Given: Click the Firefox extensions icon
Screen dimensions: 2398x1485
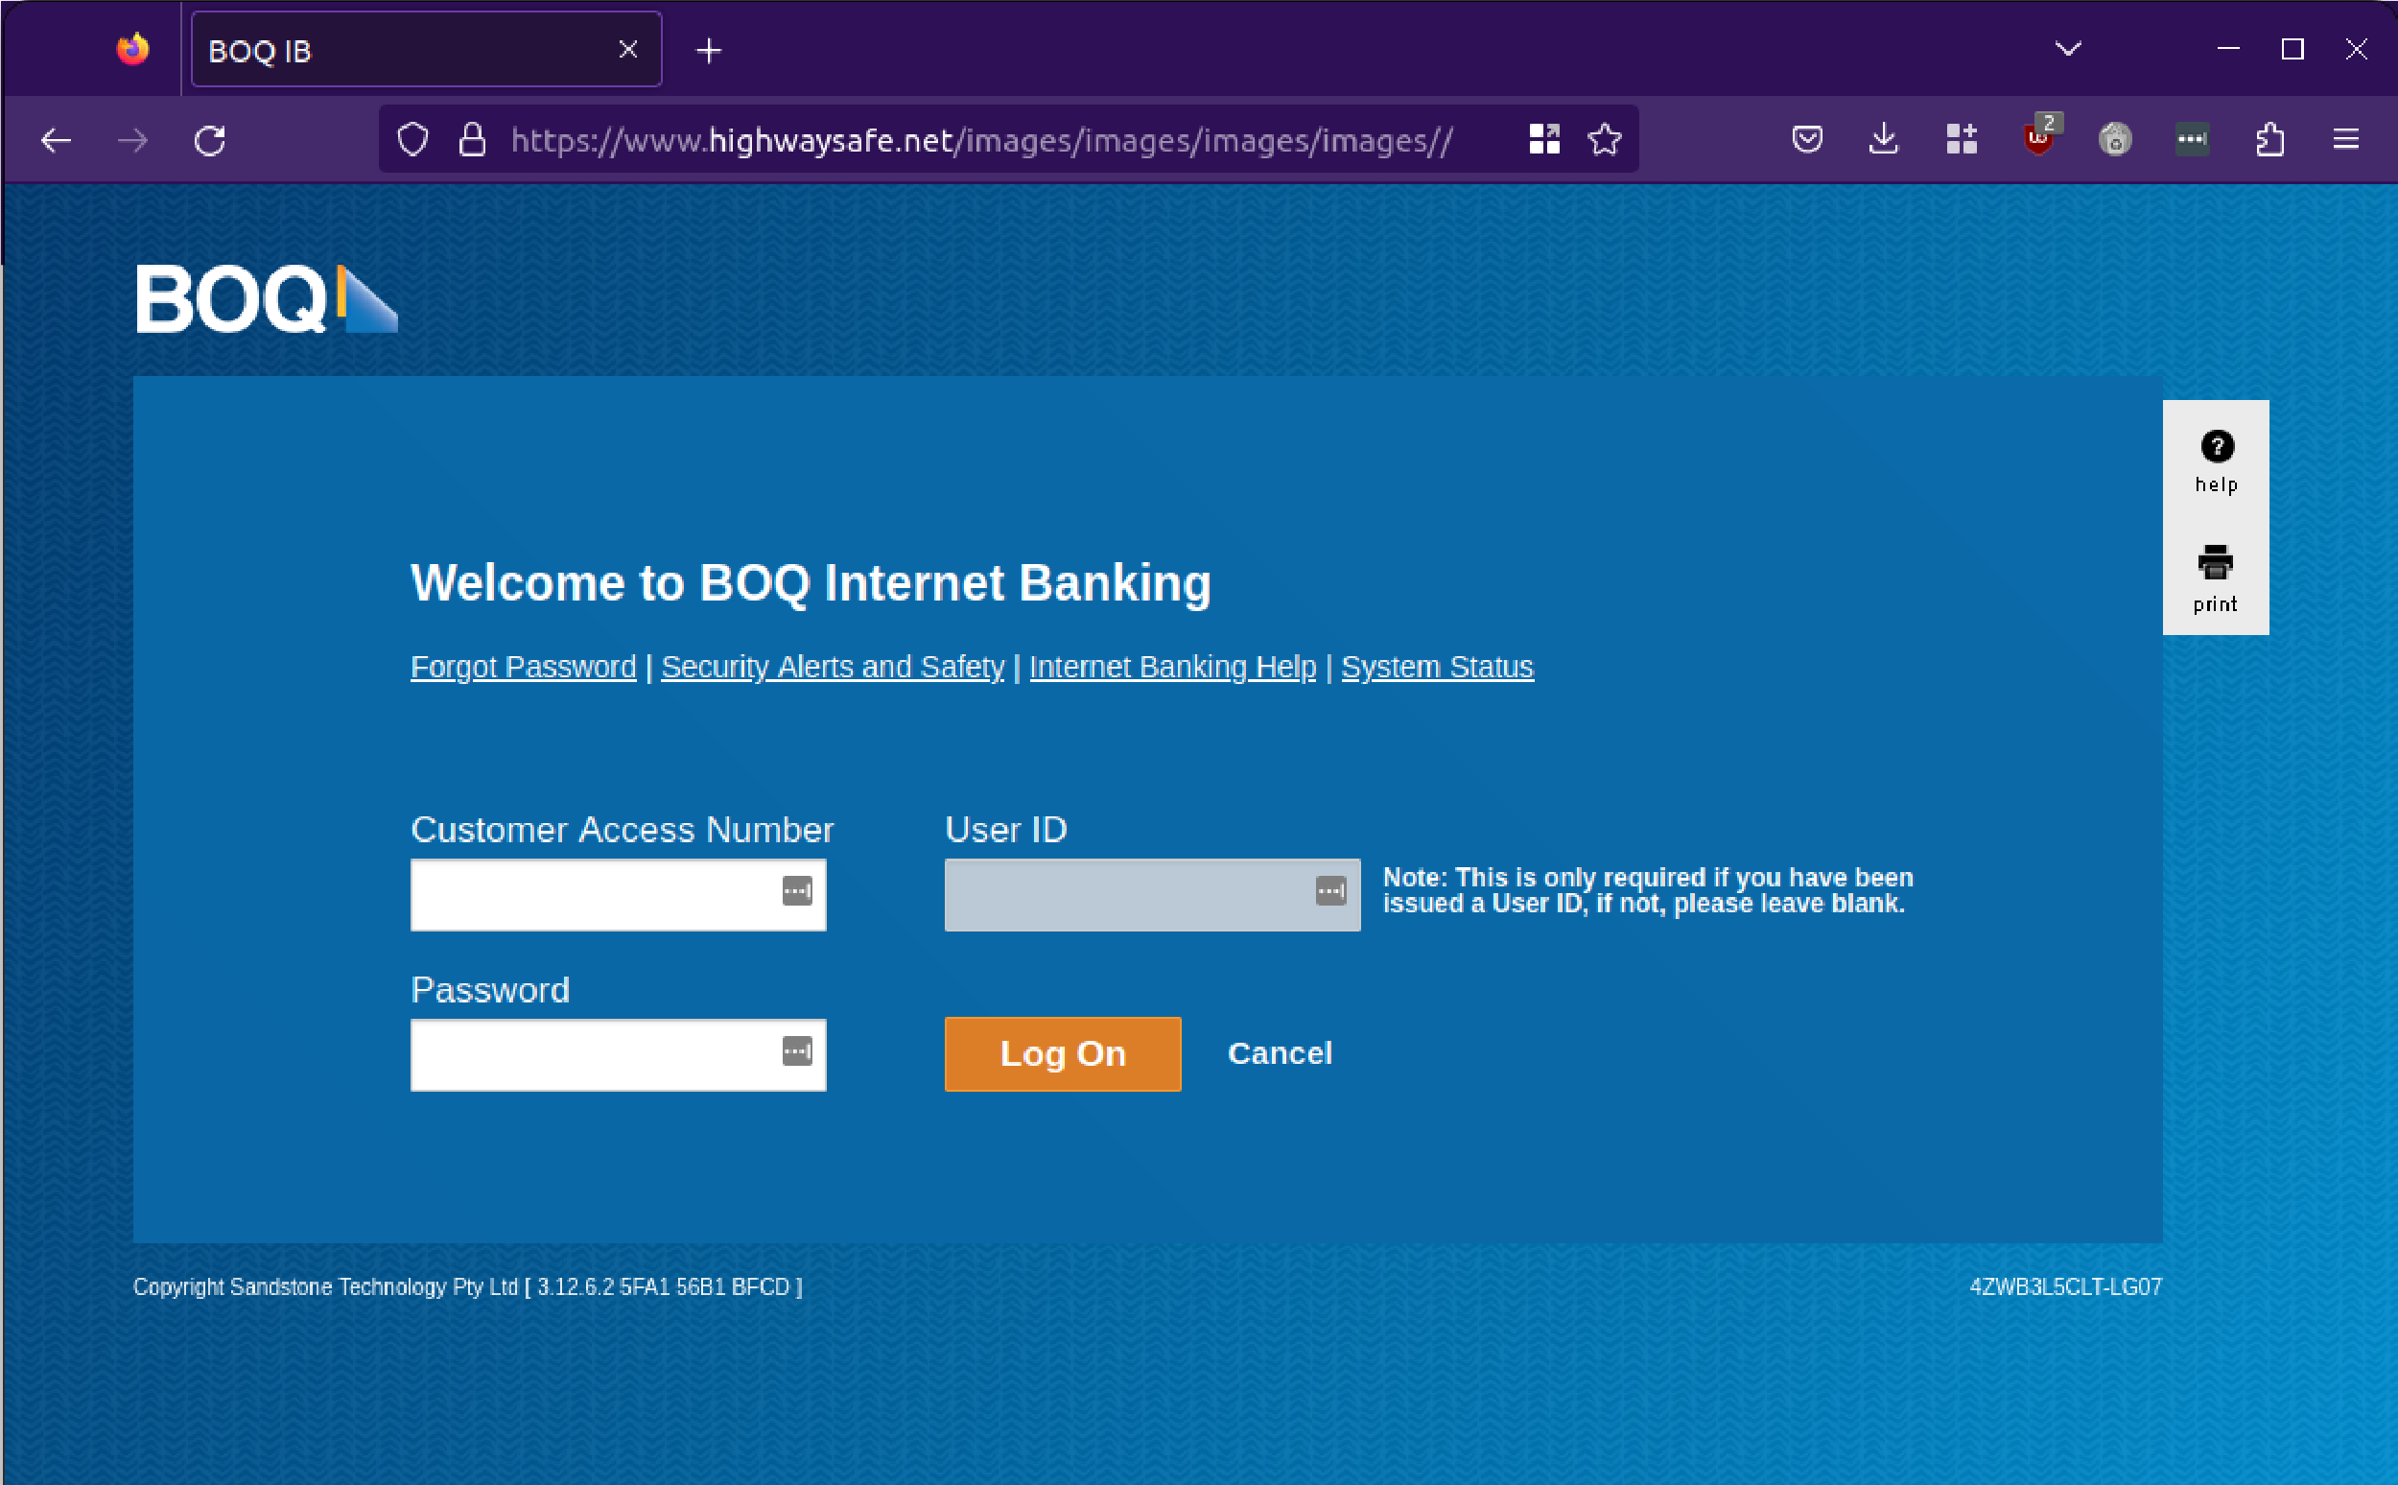Looking at the screenshot, I should point(2271,140).
